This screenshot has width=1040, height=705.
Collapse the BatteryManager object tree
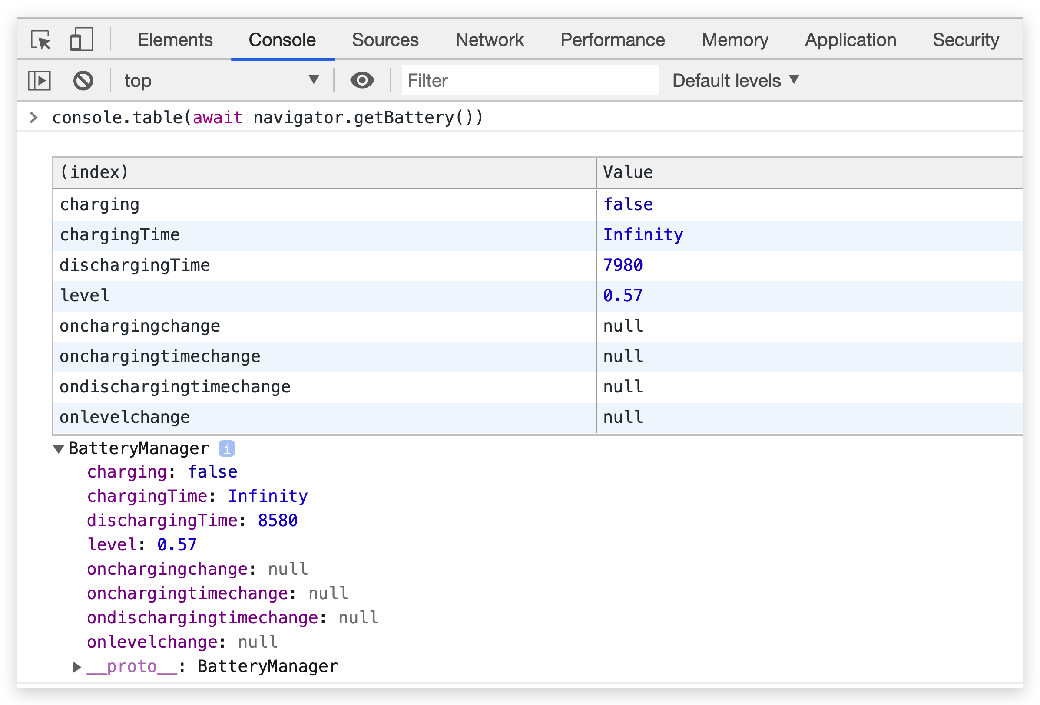click(x=59, y=449)
